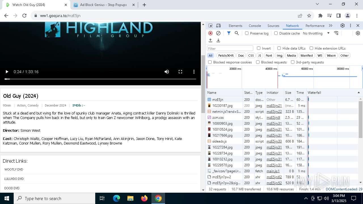
Task: Filter requests by JS
Action: click(x=259, y=56)
